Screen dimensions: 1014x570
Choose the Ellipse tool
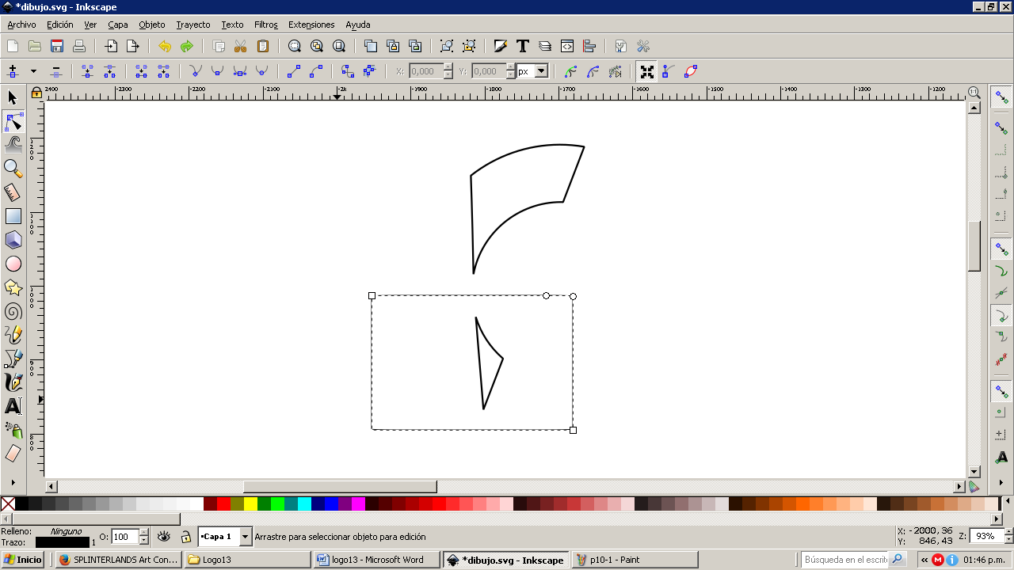click(13, 264)
